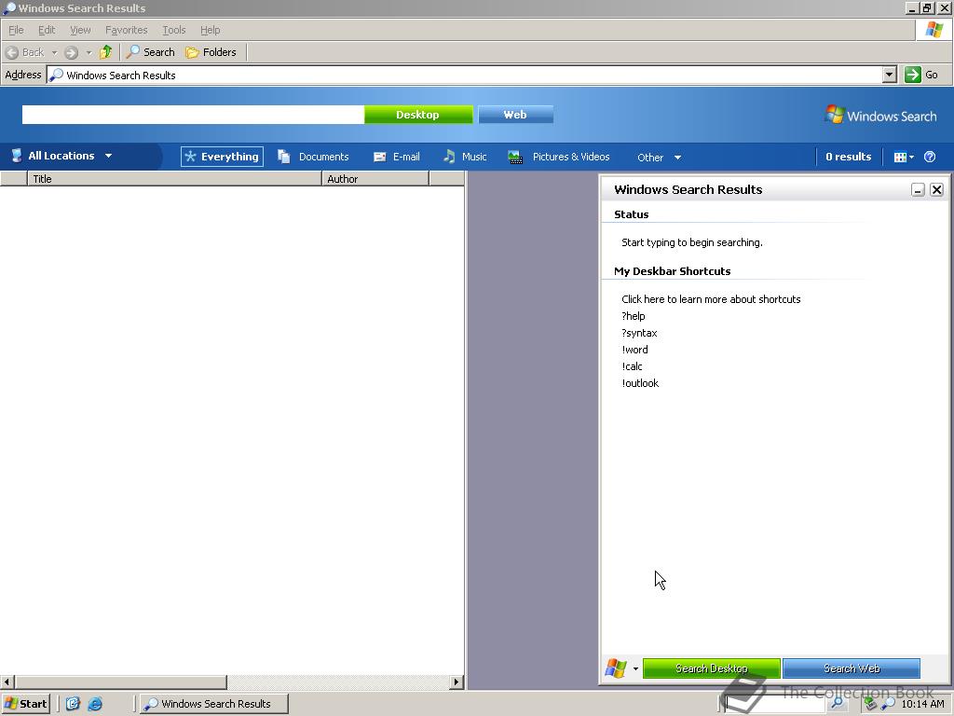This screenshot has height=716, width=954.
Task: Open the Edit menu
Action: click(x=47, y=30)
